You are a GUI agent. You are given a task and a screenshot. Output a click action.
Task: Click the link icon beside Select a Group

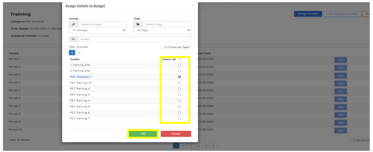click(x=73, y=24)
